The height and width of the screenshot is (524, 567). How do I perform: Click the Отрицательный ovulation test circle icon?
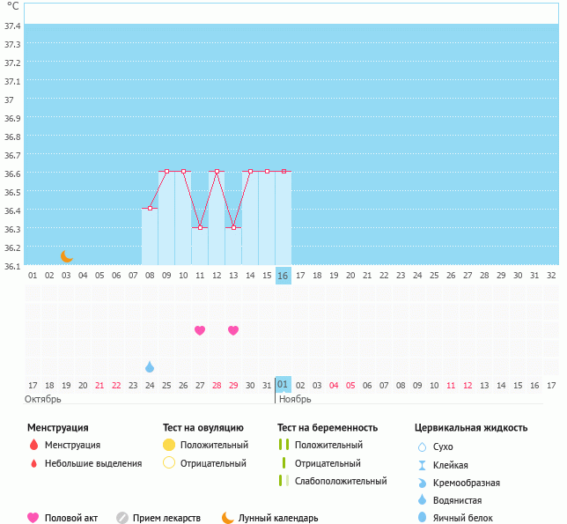pos(169,463)
